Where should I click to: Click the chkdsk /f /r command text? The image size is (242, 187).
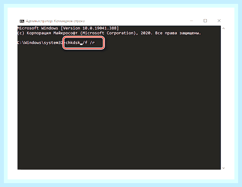tap(80, 43)
